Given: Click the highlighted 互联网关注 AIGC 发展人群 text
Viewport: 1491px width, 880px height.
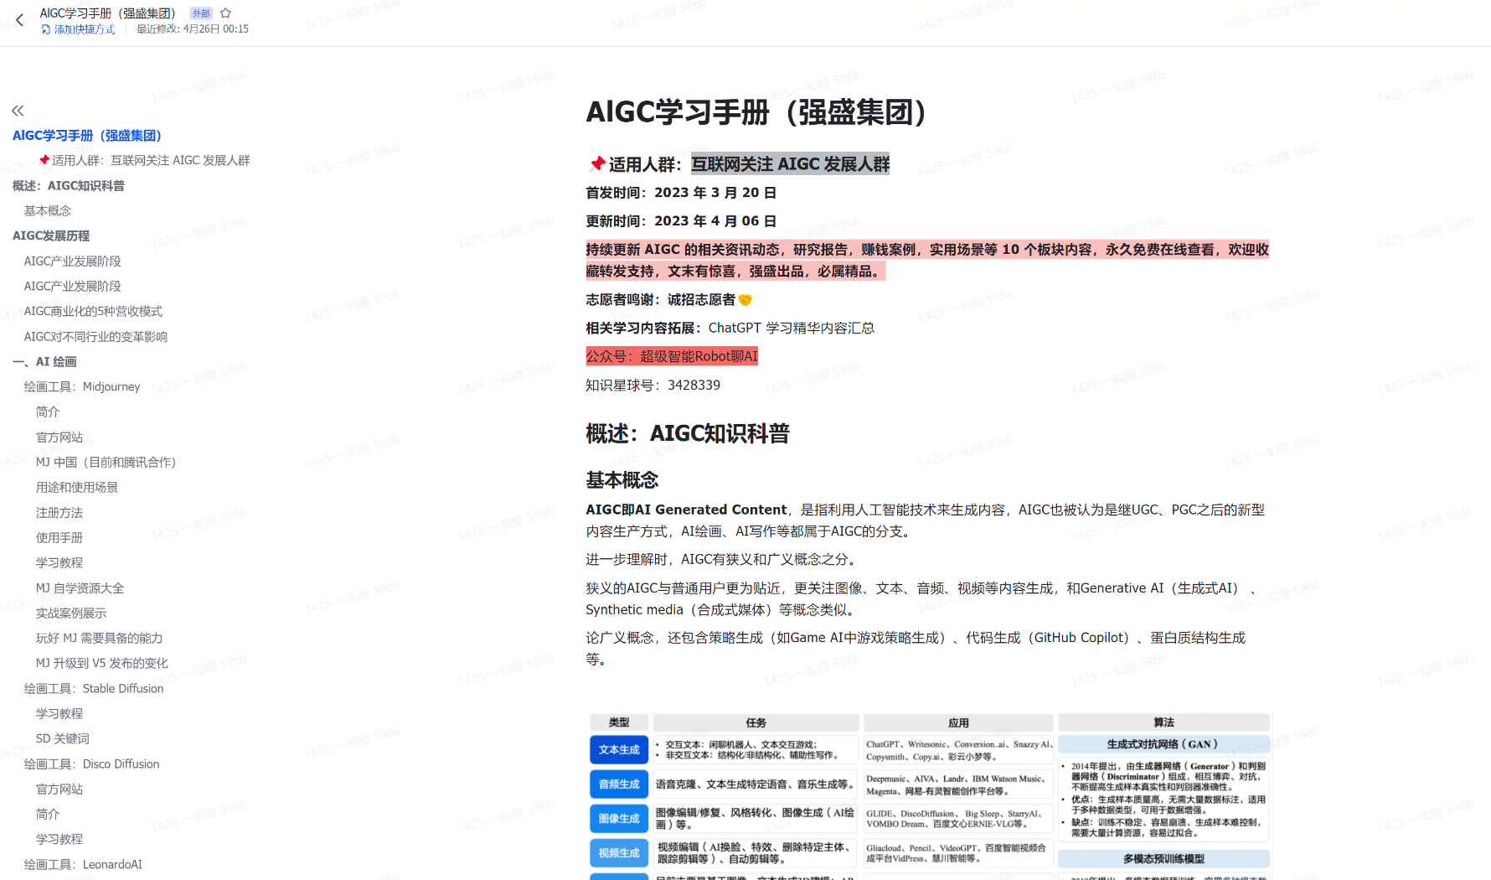Looking at the screenshot, I should point(790,164).
